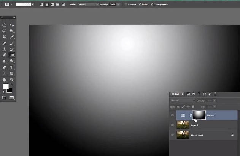Hide the Curves 1 layer

pos(172,115)
